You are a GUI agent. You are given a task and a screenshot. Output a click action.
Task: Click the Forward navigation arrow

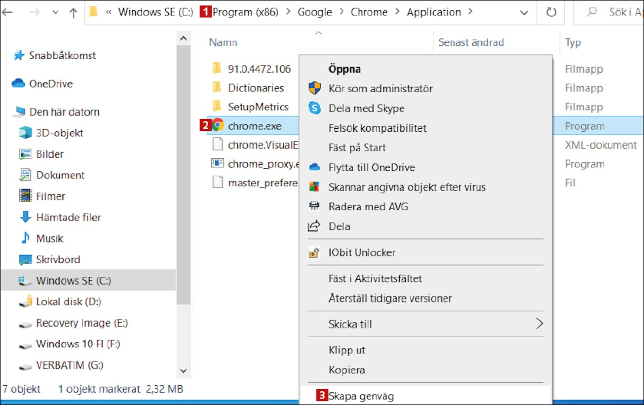pyautogui.click(x=34, y=12)
